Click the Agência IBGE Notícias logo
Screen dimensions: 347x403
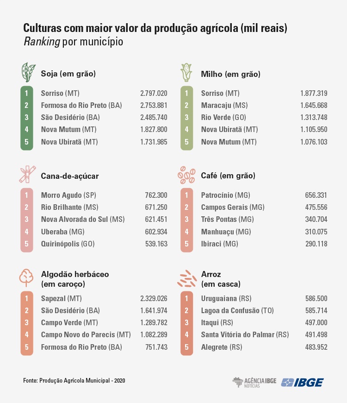[x=254, y=382]
